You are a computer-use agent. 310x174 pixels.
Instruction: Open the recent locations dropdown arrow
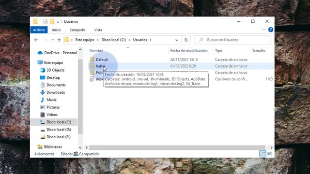point(53,40)
